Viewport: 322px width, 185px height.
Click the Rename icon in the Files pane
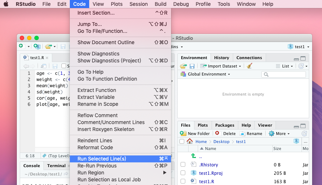[x=243, y=134]
